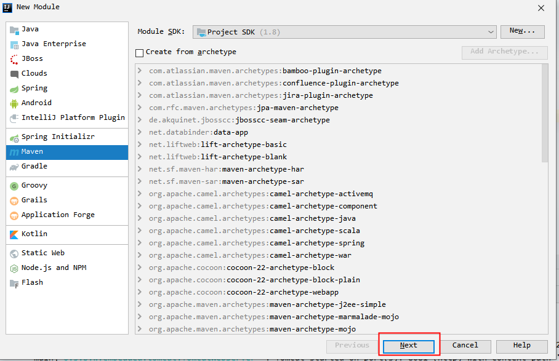The image size is (559, 361).
Task: Select camel-archetype-spring row
Action: tap(339, 243)
